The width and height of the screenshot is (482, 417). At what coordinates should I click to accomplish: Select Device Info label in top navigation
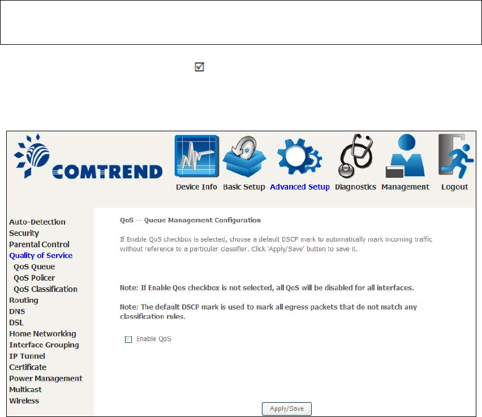point(196,187)
